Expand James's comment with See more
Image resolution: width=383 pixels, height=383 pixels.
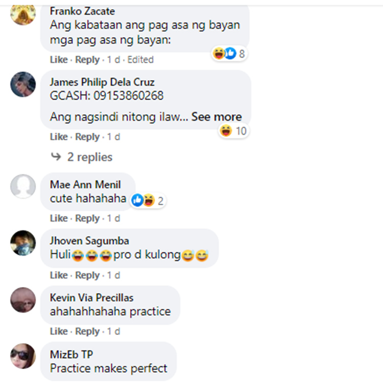tap(217, 117)
